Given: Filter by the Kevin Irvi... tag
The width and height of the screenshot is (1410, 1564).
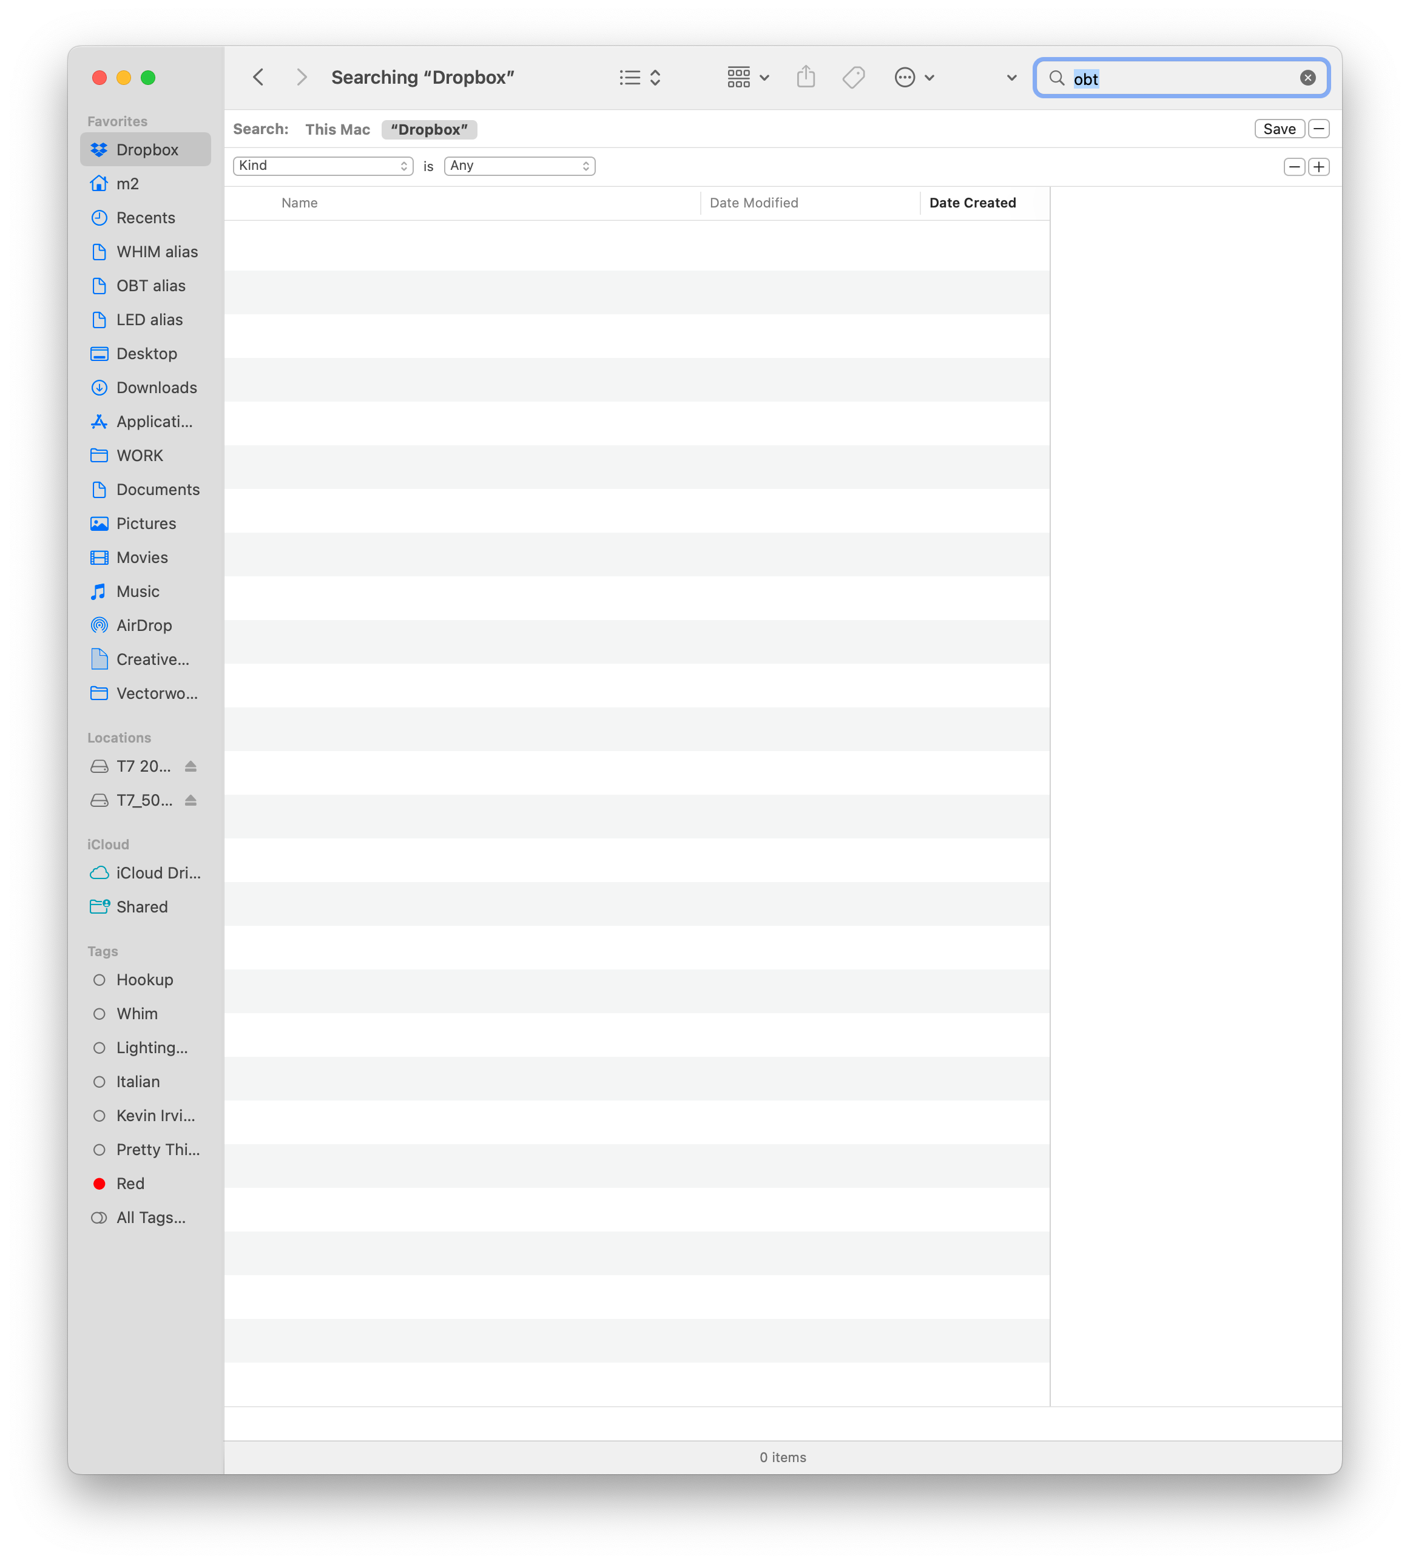Looking at the screenshot, I should click(146, 1116).
